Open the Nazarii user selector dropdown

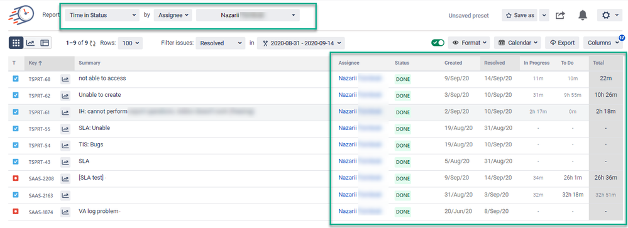point(248,15)
